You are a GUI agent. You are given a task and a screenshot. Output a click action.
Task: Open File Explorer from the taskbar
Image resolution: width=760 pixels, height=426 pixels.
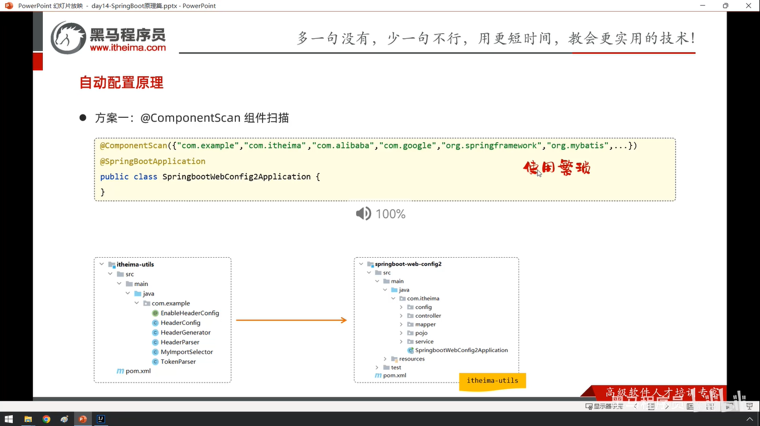(28, 419)
